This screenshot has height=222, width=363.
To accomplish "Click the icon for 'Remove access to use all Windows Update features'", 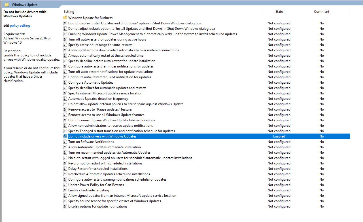I will pyautogui.click(x=65, y=115).
